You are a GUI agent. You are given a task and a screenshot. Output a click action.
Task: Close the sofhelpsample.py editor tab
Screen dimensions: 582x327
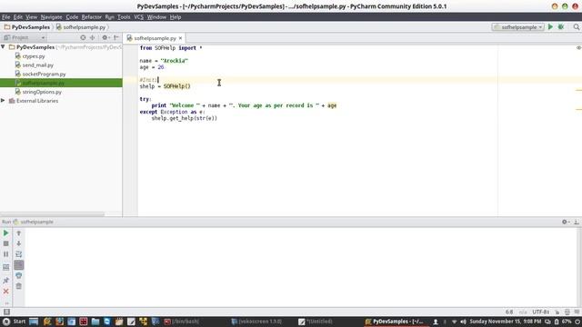pyautogui.click(x=180, y=38)
